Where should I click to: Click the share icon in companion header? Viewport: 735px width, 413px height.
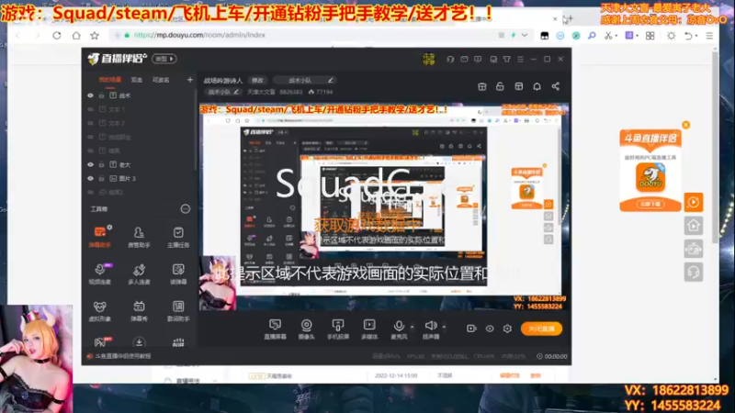[556, 86]
